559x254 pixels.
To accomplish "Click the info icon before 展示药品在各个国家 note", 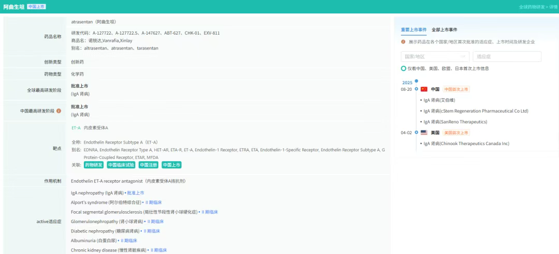I will click(x=403, y=42).
